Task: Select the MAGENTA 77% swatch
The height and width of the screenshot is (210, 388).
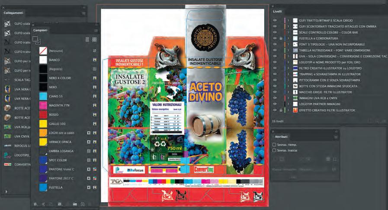Action: [x=43, y=105]
